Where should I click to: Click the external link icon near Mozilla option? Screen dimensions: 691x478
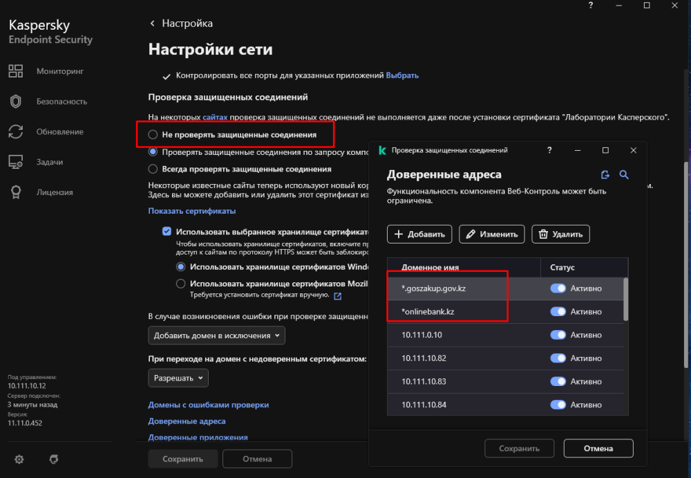[x=338, y=296]
